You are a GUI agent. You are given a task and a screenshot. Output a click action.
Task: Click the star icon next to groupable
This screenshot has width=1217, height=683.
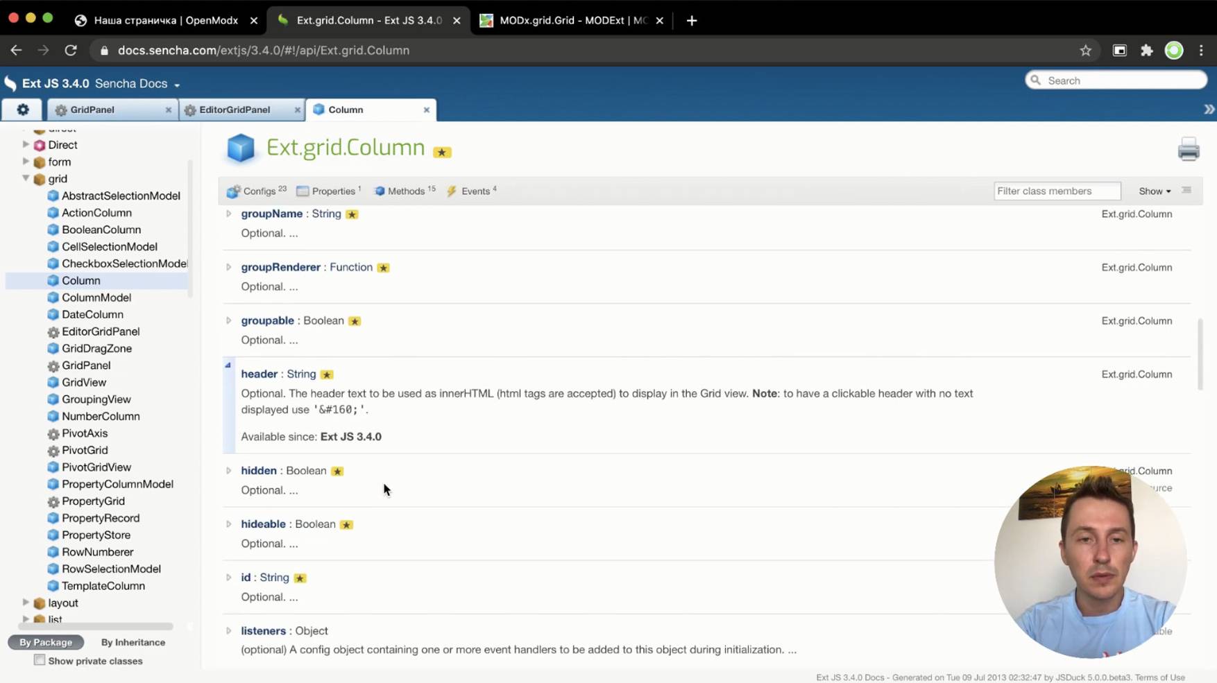click(355, 321)
